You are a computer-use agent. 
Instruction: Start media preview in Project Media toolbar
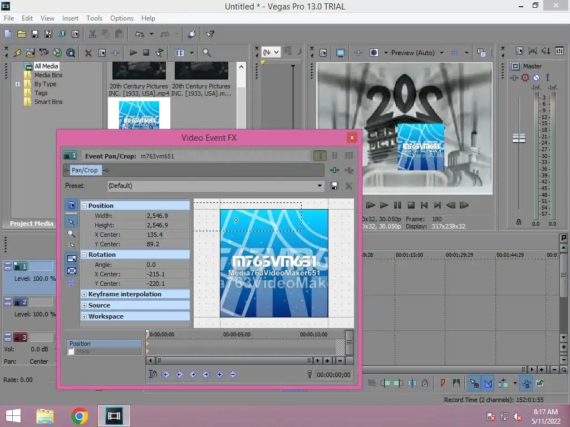pos(134,53)
